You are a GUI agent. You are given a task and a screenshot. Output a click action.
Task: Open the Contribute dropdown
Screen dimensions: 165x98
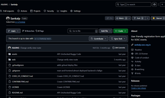[98, 39]
